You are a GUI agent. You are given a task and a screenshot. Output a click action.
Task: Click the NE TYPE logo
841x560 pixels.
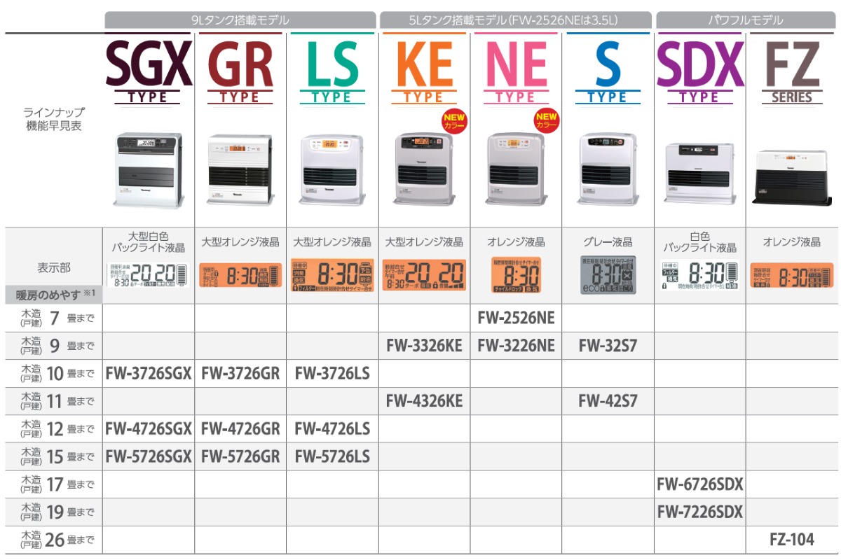[x=516, y=71]
